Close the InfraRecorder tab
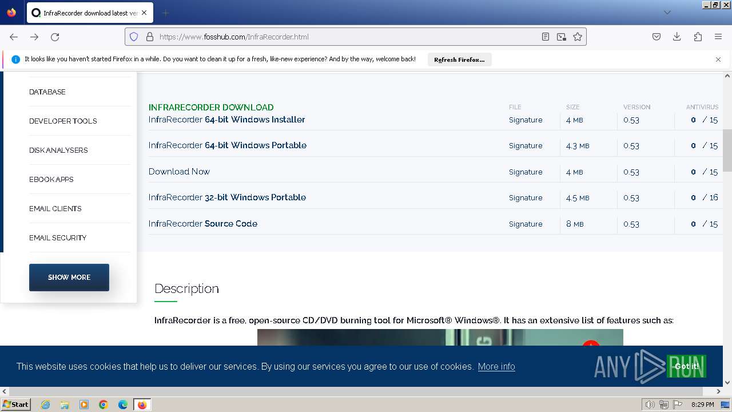The width and height of the screenshot is (732, 412). click(144, 13)
